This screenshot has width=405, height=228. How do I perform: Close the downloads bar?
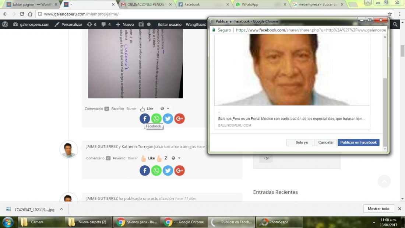(399, 208)
